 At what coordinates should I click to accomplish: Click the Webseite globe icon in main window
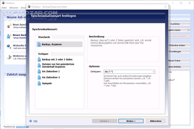point(9,47)
